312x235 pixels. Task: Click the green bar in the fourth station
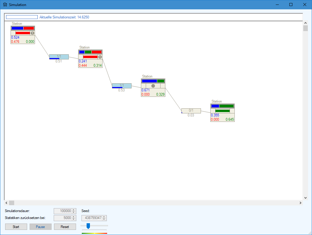[x=222, y=111]
